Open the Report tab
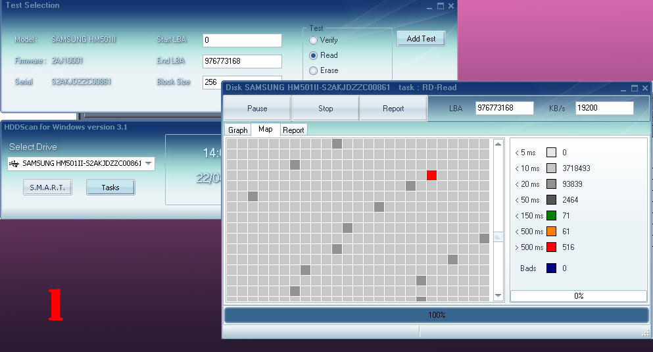653x352 pixels. (x=293, y=130)
